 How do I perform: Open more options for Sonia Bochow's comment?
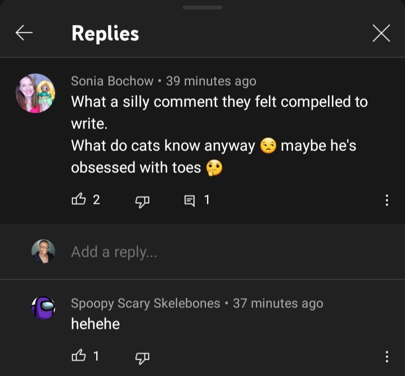[x=386, y=200]
